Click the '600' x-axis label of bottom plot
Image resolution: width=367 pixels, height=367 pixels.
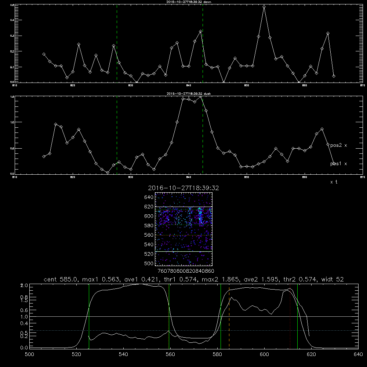click(264, 355)
